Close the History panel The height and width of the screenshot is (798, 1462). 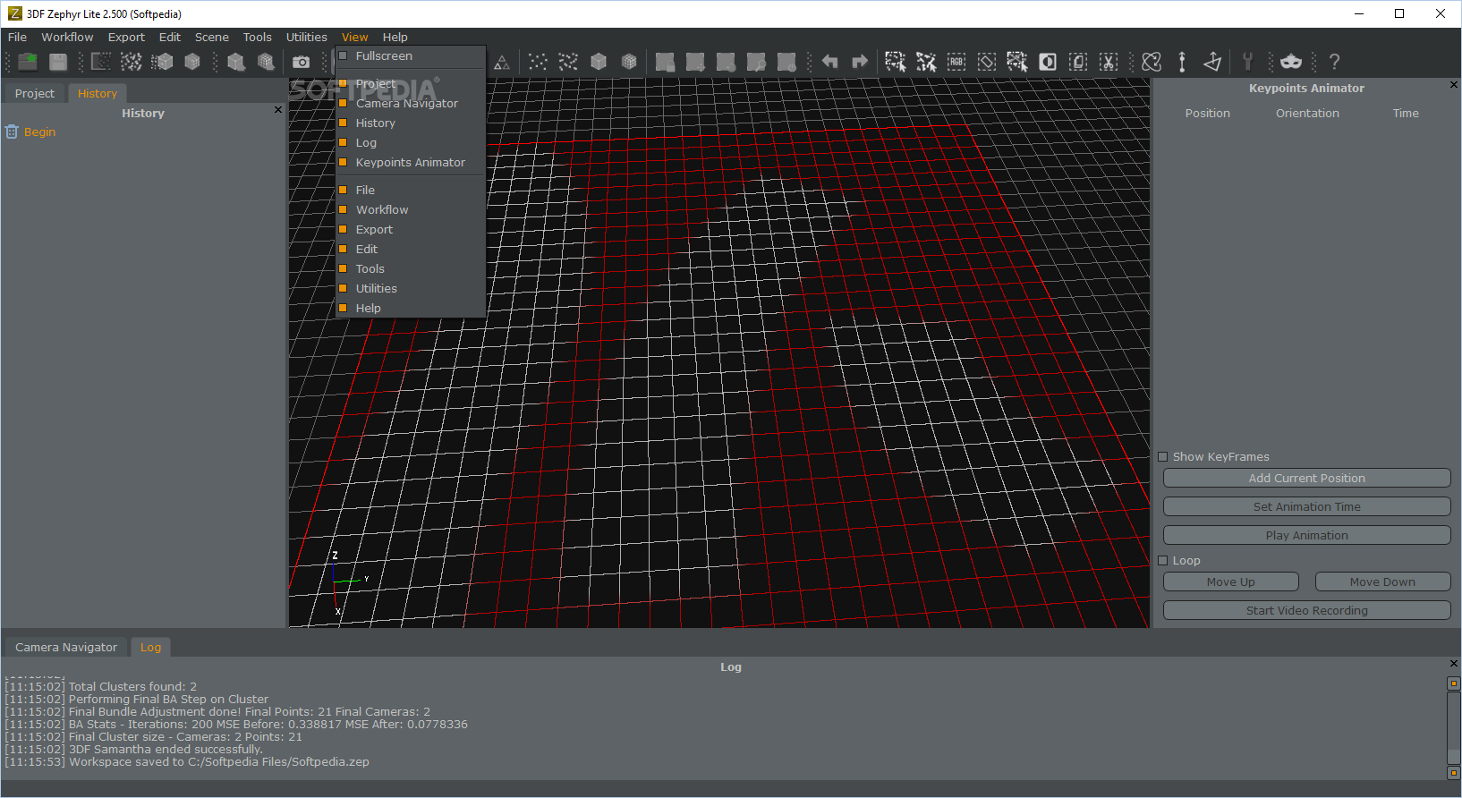pyautogui.click(x=278, y=109)
